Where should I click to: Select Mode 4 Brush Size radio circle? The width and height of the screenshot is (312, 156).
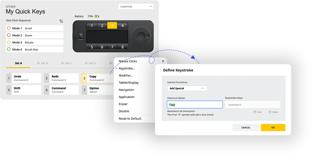9,49
